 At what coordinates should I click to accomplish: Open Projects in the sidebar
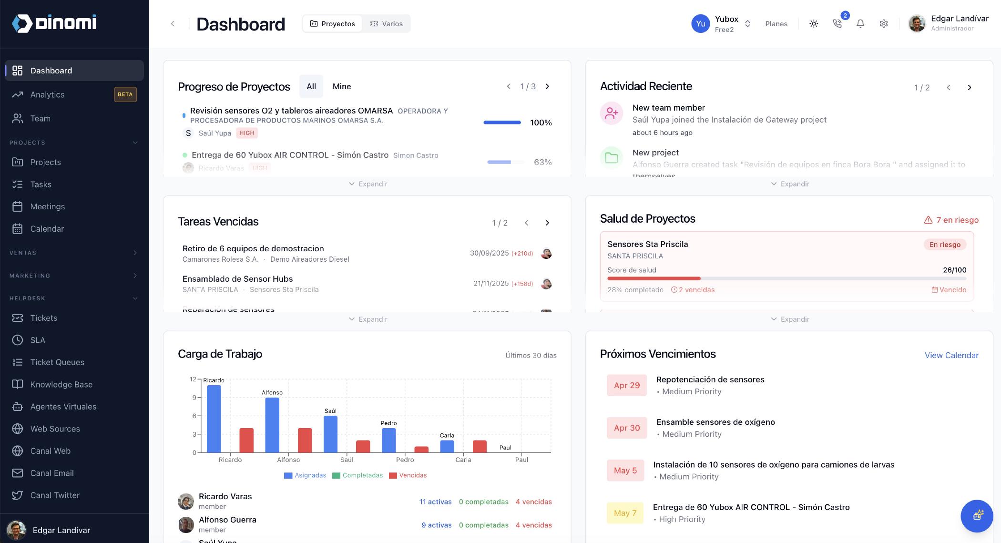74,162
